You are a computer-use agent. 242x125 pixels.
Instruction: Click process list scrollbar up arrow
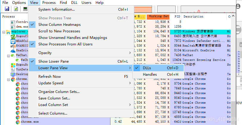[233, 16]
